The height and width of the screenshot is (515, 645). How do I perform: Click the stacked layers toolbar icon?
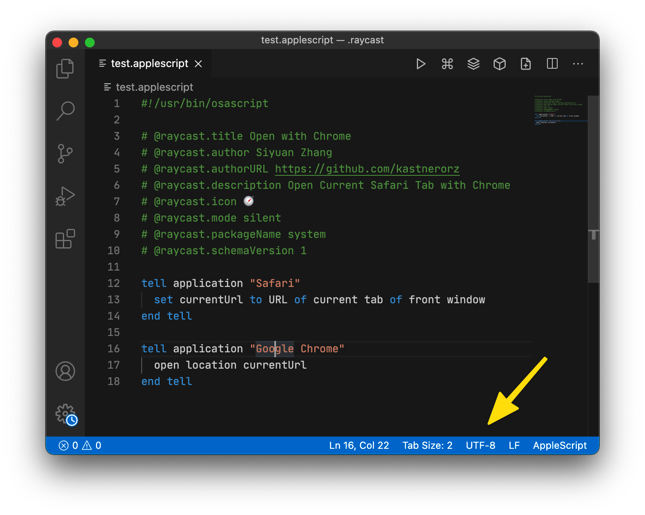474,64
